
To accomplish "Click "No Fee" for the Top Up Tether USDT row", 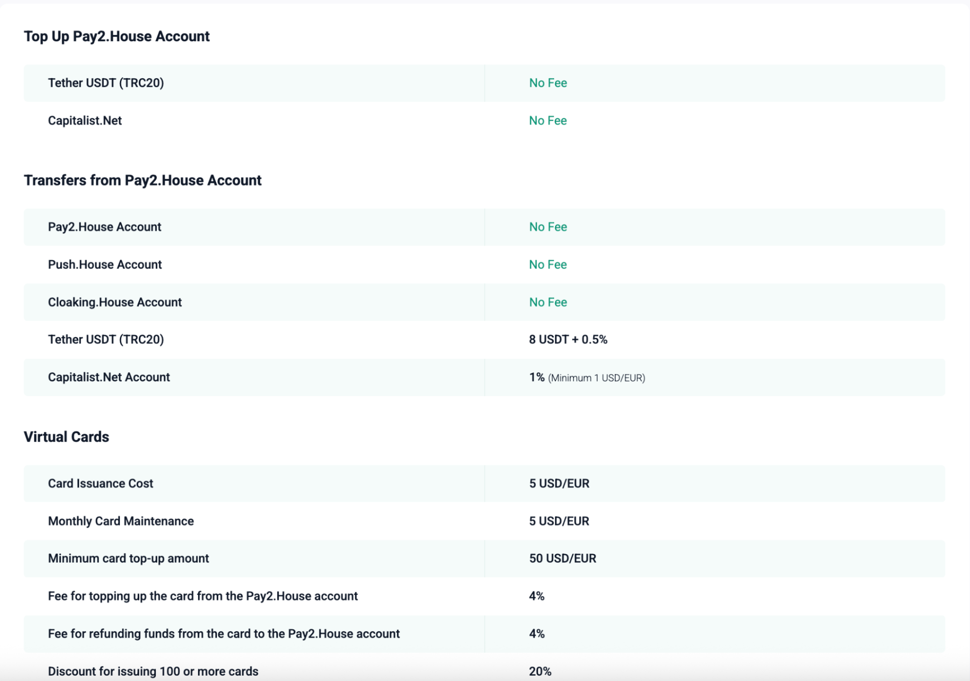I will tap(548, 83).
